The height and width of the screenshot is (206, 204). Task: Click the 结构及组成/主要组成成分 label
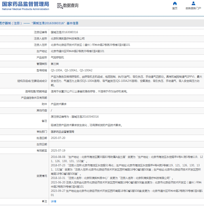[x=32, y=81]
